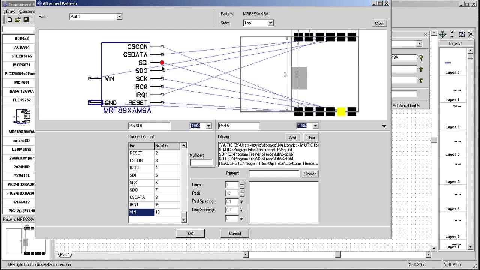Click the Search button
The height and width of the screenshot is (270, 480).
click(x=310, y=174)
